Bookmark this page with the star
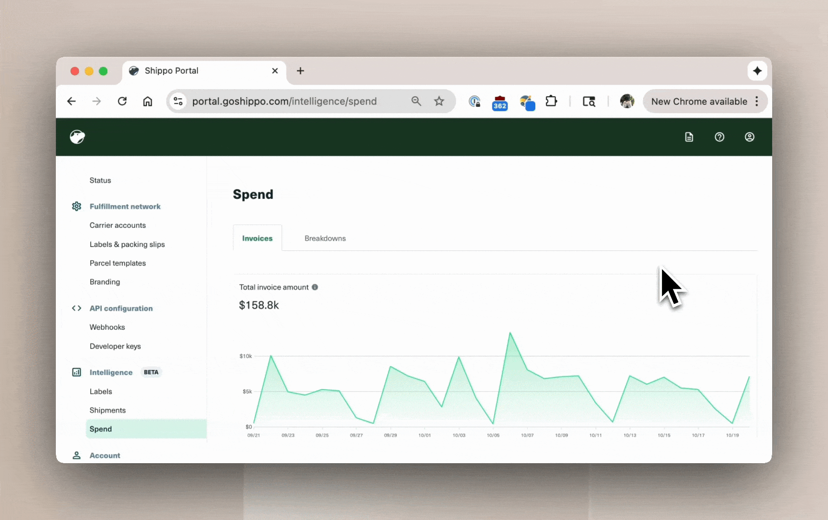Screen dimensions: 828x520 point(439,101)
